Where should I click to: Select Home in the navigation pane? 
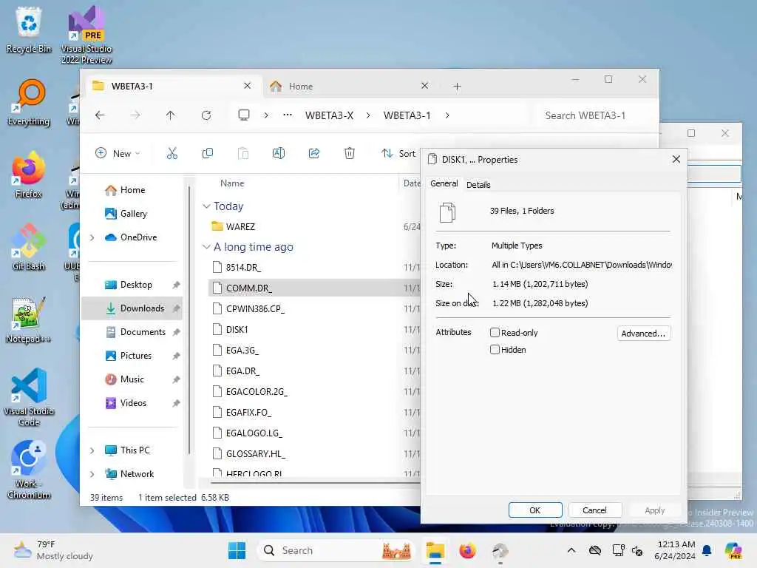click(x=132, y=190)
